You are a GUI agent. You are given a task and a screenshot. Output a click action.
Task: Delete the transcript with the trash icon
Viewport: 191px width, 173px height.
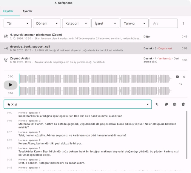pyautogui.click(x=183, y=104)
